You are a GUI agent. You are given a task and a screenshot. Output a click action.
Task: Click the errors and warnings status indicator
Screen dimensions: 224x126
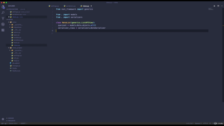coord(4,124)
